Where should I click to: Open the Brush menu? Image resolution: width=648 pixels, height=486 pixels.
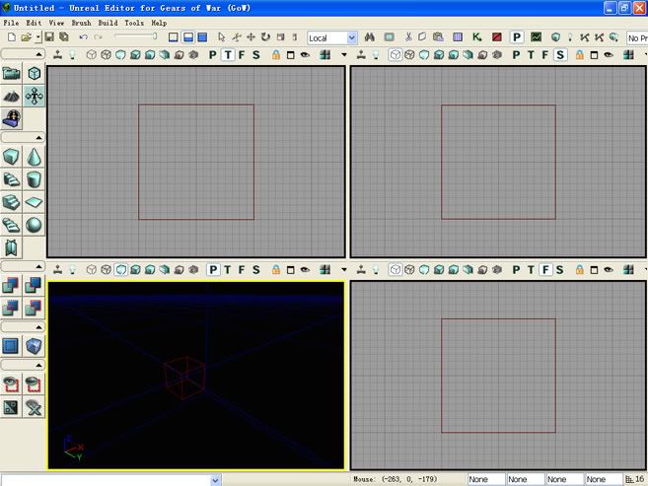pos(81,22)
